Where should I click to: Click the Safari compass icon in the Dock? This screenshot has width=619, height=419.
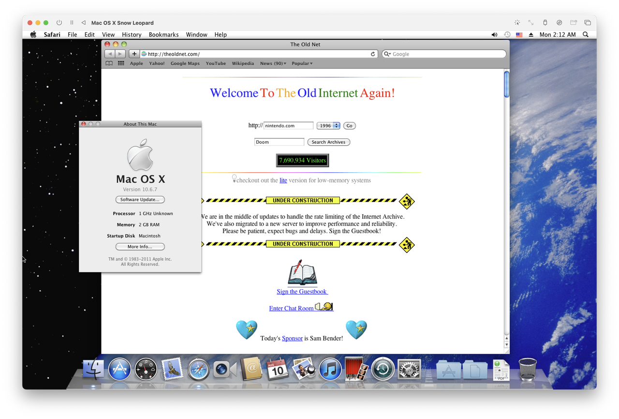[198, 370]
